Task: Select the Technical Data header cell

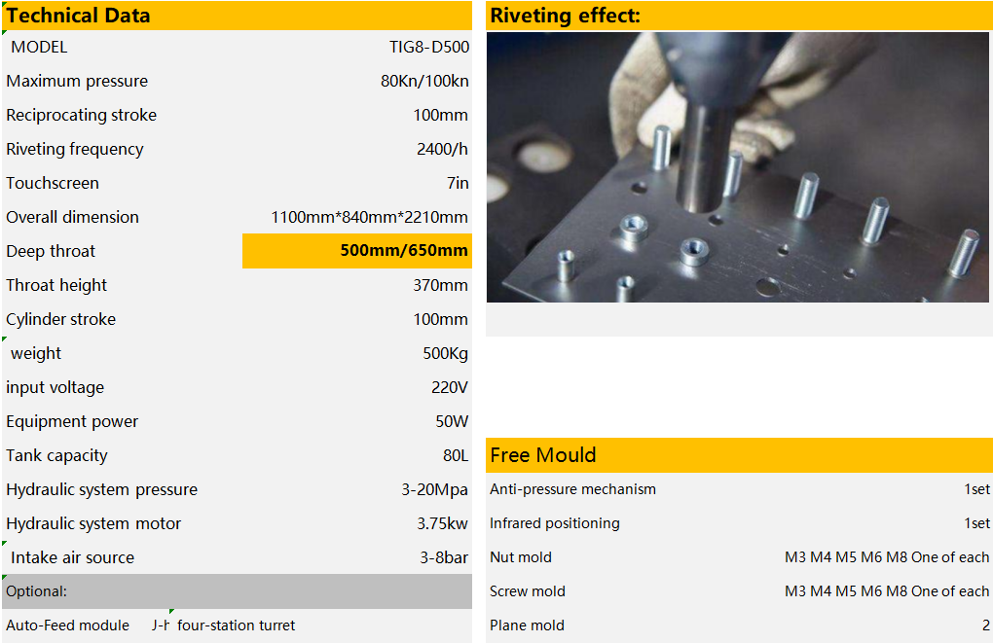Action: (236, 16)
